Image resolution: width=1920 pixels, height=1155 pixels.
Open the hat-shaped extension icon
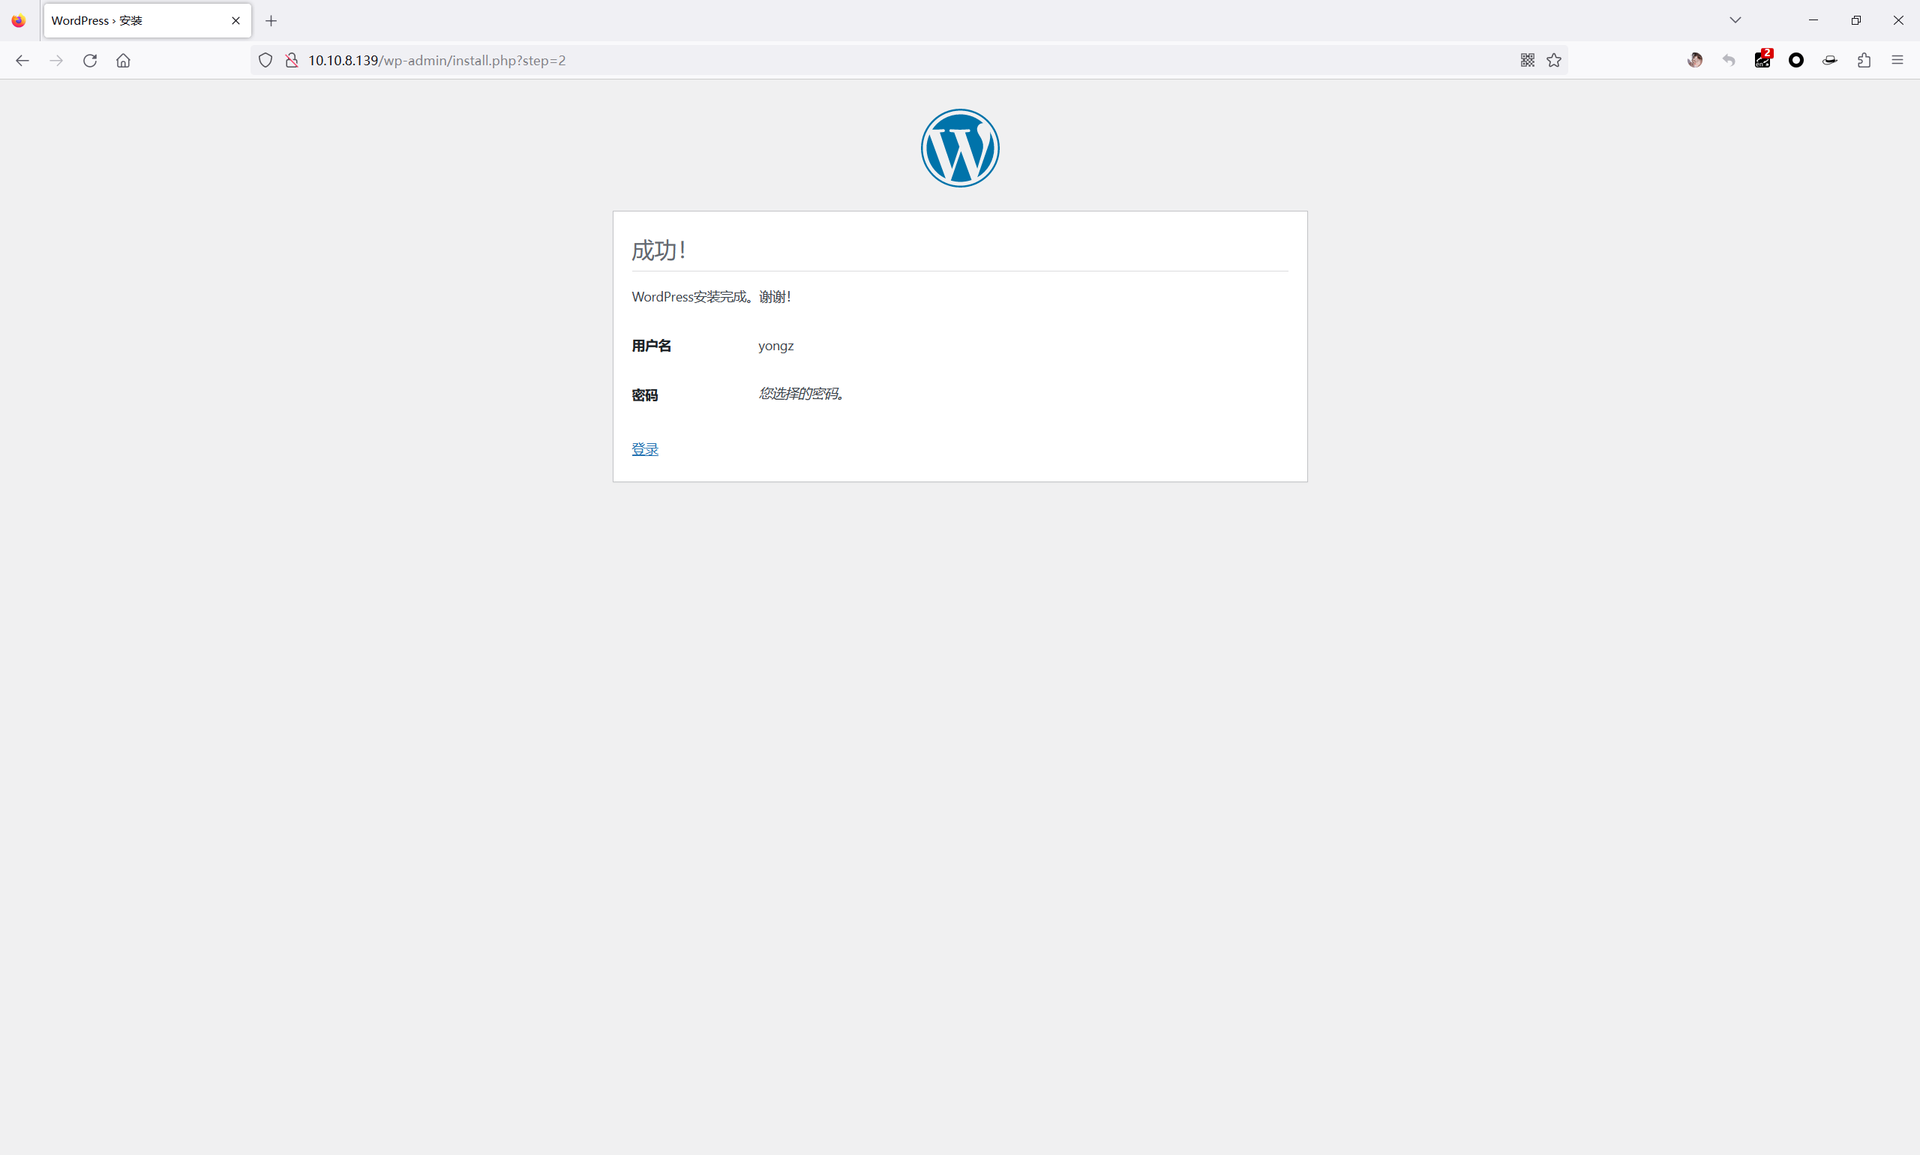point(1830,61)
